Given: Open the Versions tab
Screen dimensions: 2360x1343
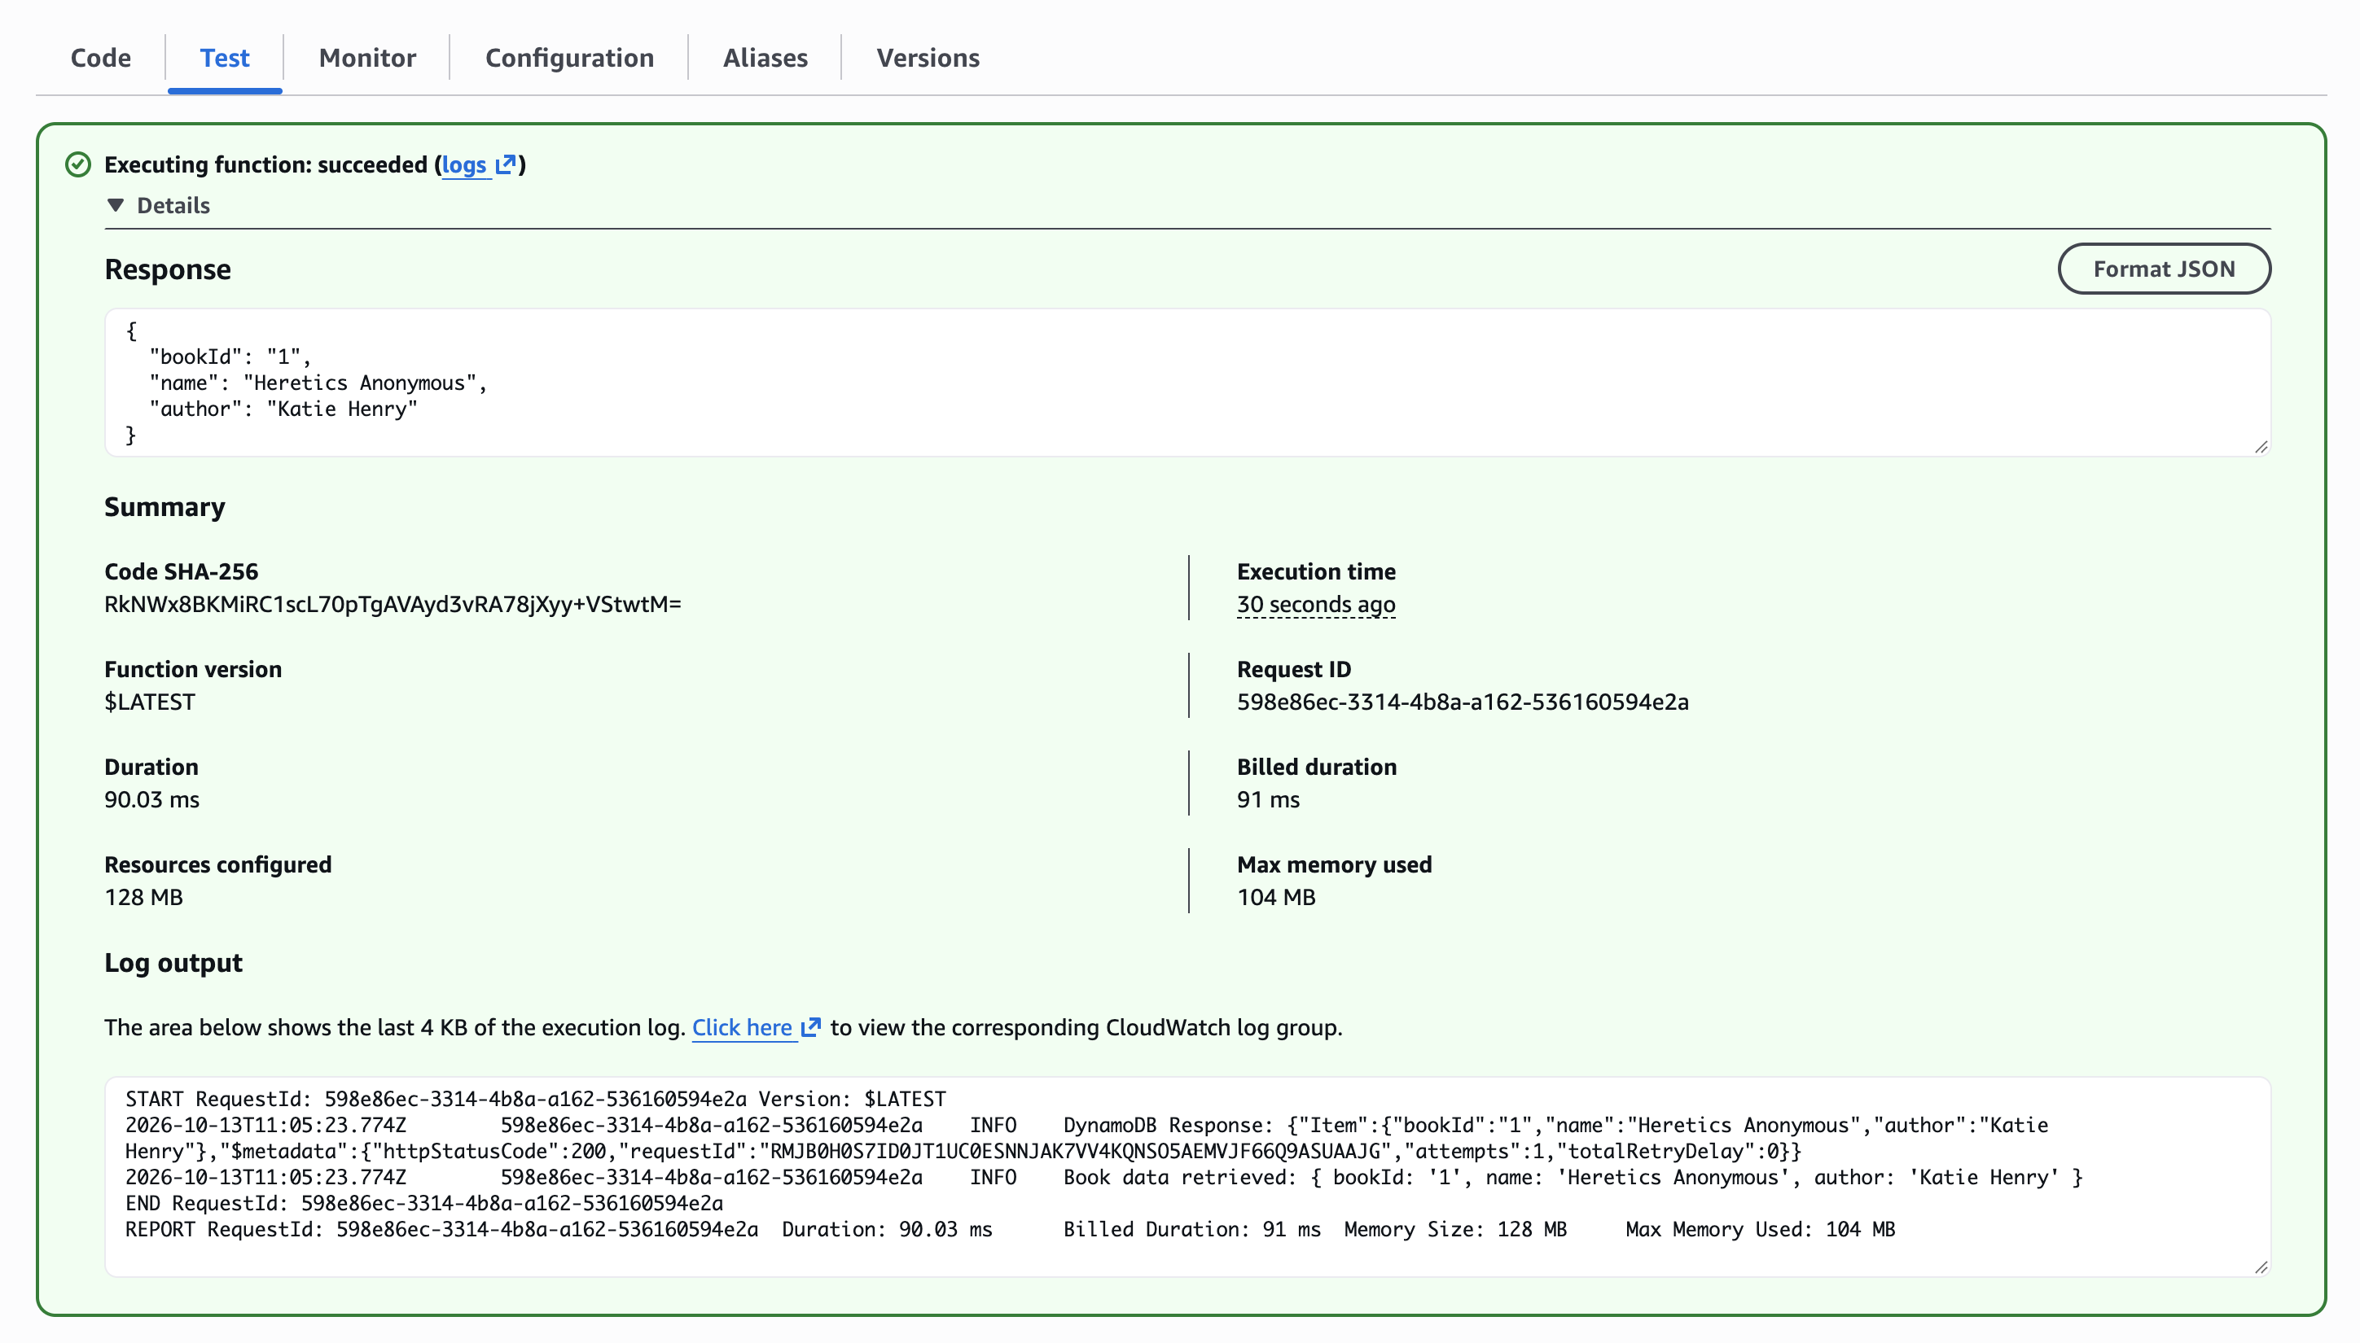Looking at the screenshot, I should (928, 57).
